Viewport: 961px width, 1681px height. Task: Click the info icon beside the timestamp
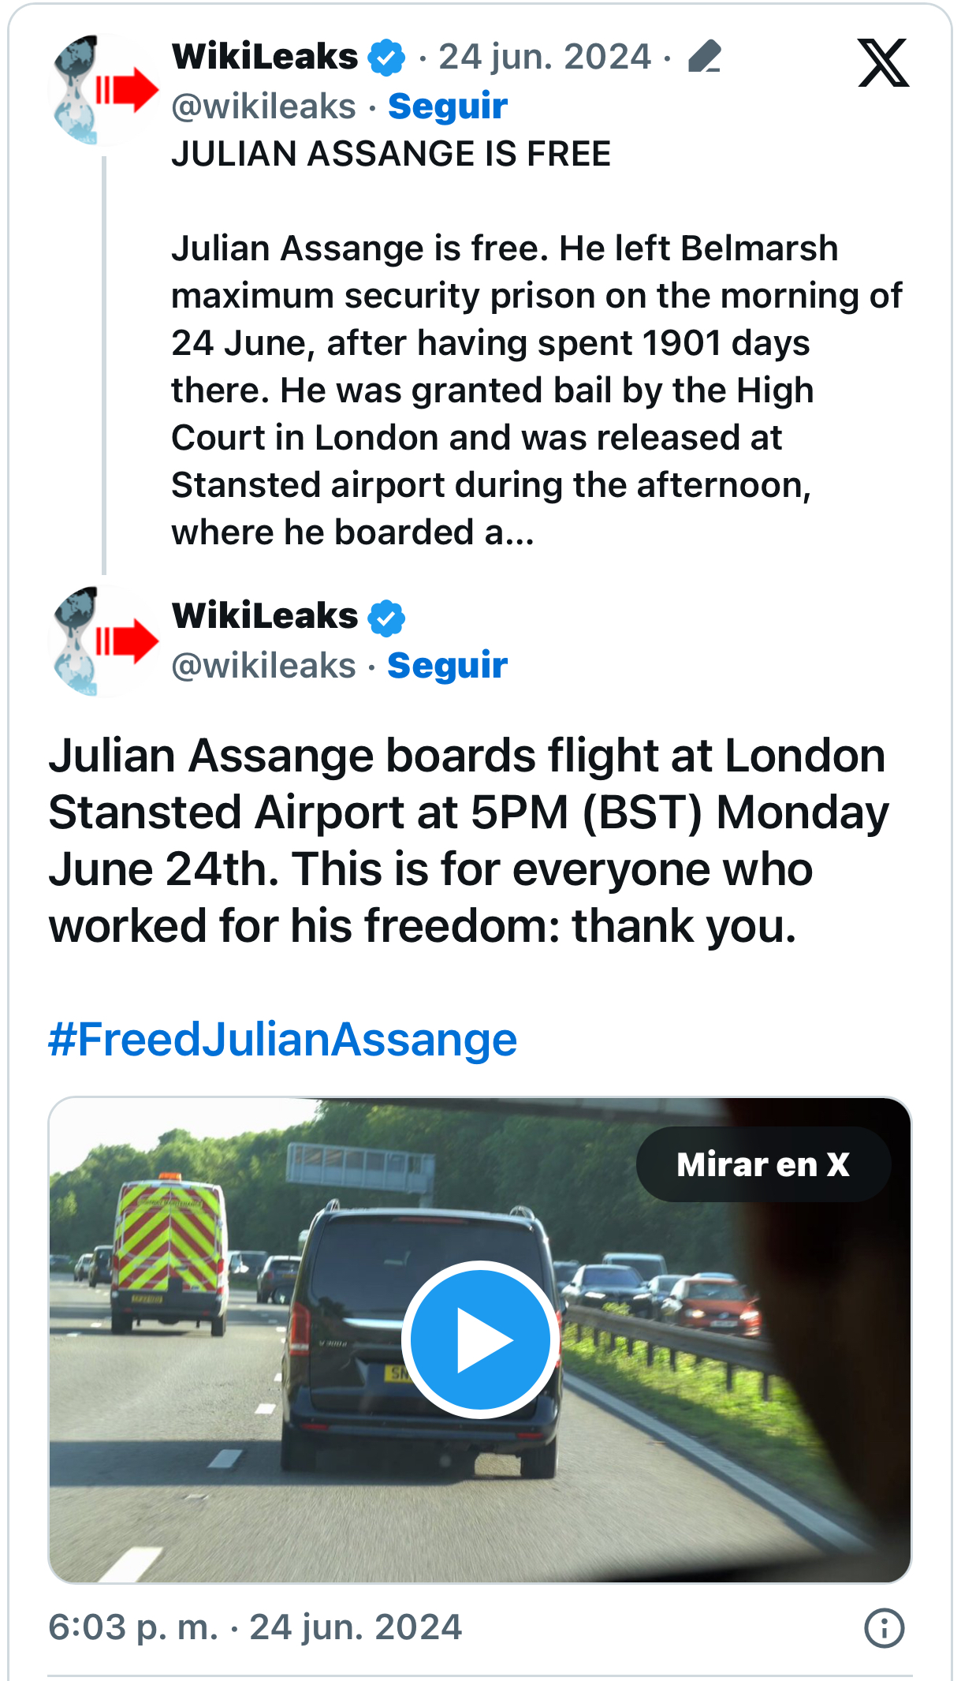point(884,1628)
